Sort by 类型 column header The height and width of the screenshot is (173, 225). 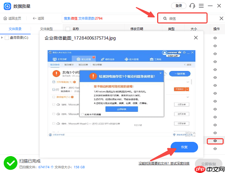coord(171,29)
